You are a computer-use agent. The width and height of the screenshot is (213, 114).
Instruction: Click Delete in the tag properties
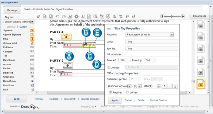[x=141, y=100]
